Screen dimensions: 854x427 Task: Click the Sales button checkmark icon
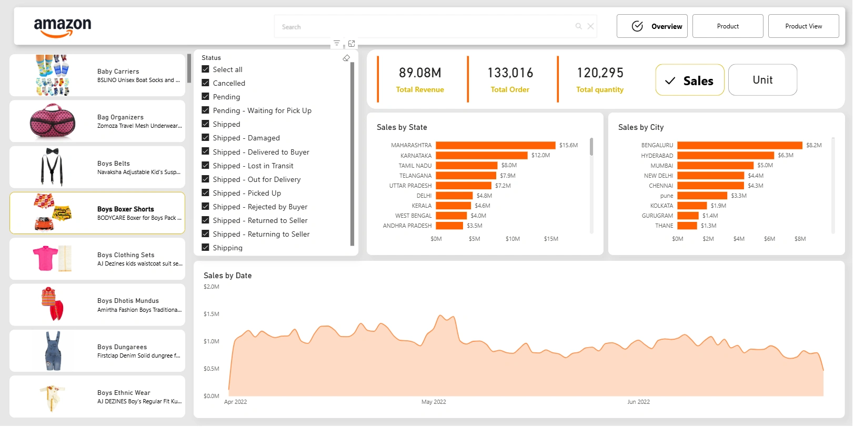pos(670,80)
